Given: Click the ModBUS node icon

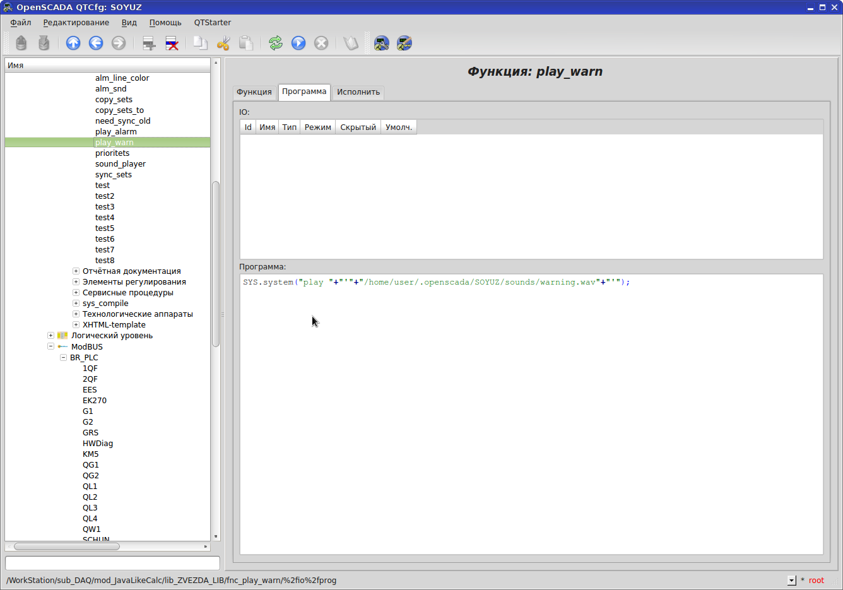Looking at the screenshot, I should (x=62, y=346).
